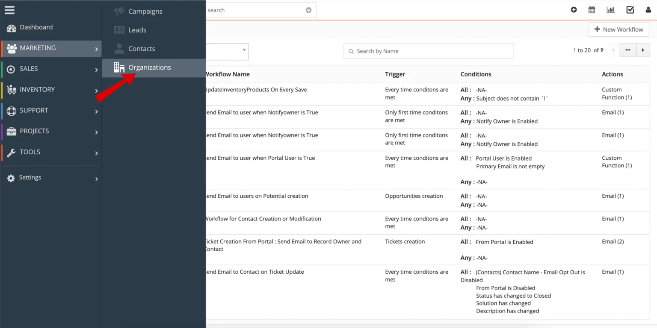
Task: Click the quick create plus icon
Action: (574, 9)
